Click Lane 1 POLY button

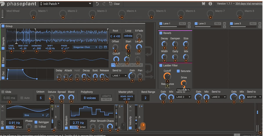tap(182, 24)
